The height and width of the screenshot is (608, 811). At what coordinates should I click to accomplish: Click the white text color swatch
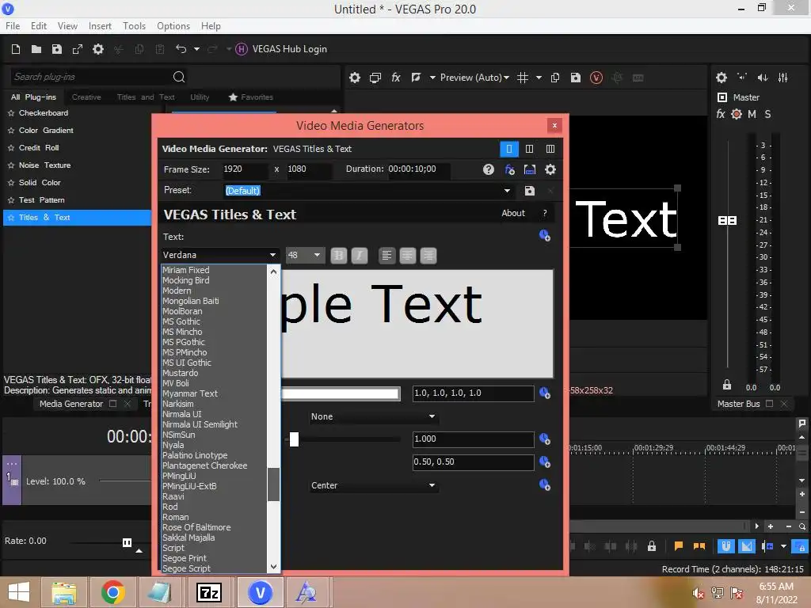(341, 394)
